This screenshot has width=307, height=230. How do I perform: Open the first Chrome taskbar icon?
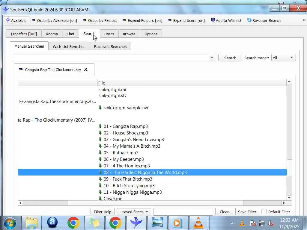point(73,223)
